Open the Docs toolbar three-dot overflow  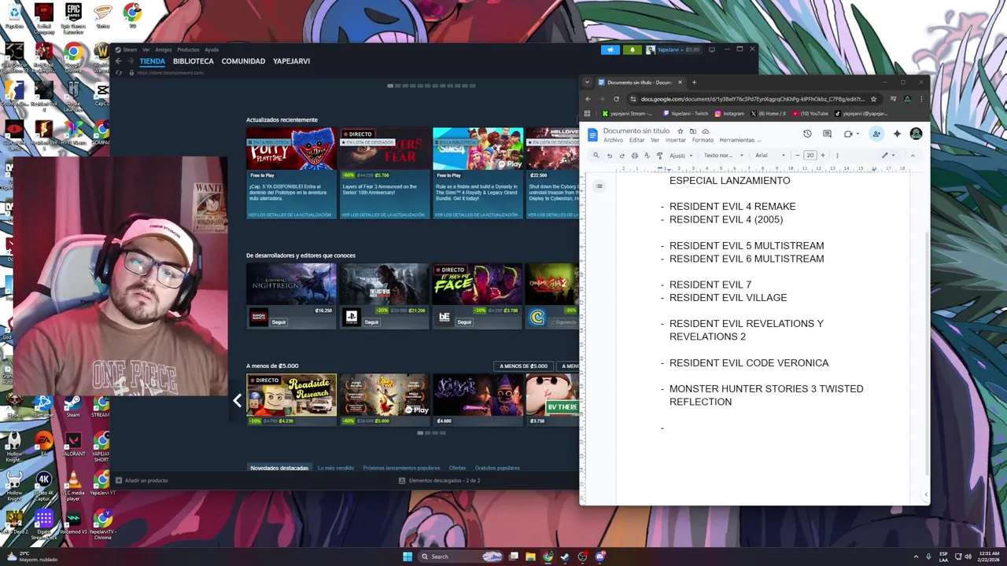pyautogui.click(x=836, y=156)
